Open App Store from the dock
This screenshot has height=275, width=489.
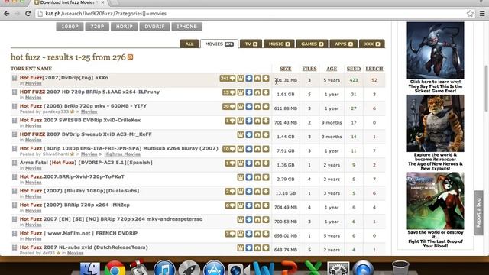[x=214, y=269]
